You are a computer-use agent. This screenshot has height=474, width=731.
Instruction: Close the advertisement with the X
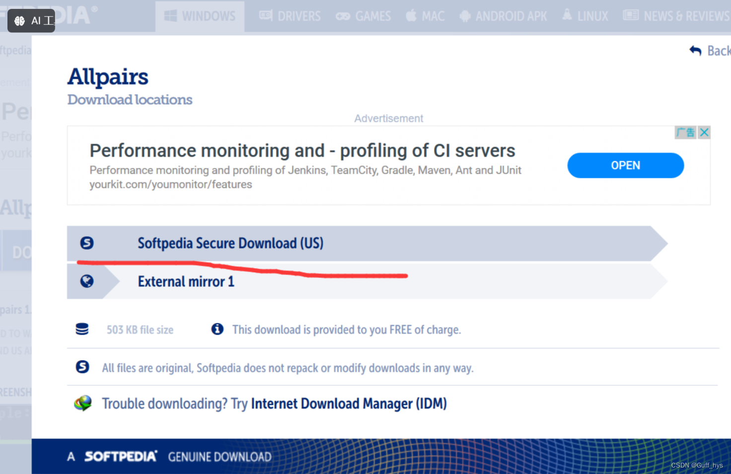click(x=704, y=132)
